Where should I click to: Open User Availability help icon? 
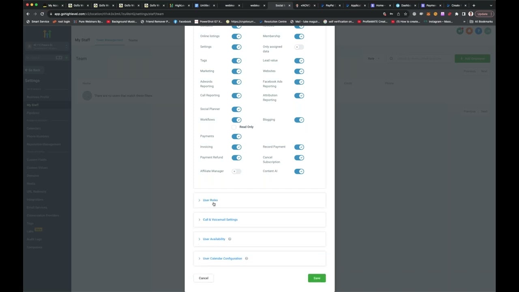[x=229, y=239]
